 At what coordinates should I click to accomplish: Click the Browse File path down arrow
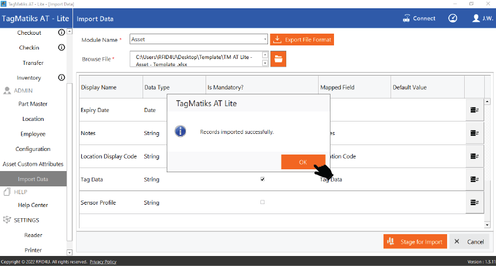(265, 63)
